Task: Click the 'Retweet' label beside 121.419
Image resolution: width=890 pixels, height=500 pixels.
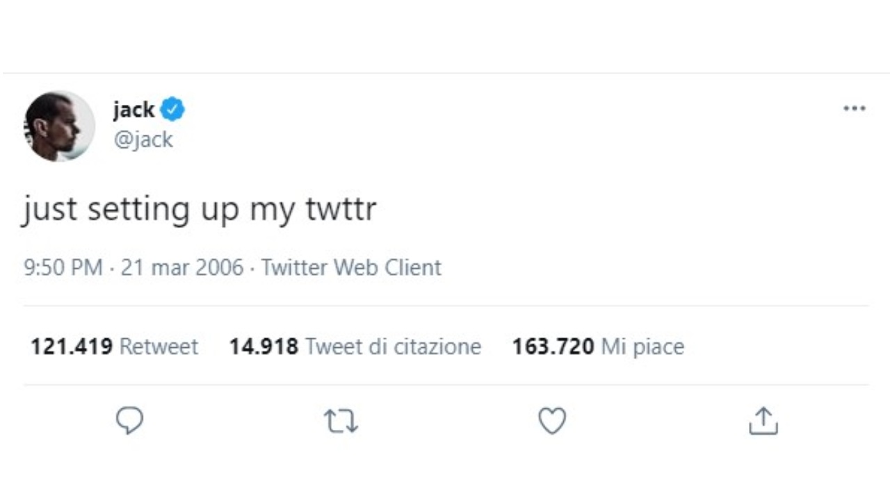Action: (x=159, y=347)
